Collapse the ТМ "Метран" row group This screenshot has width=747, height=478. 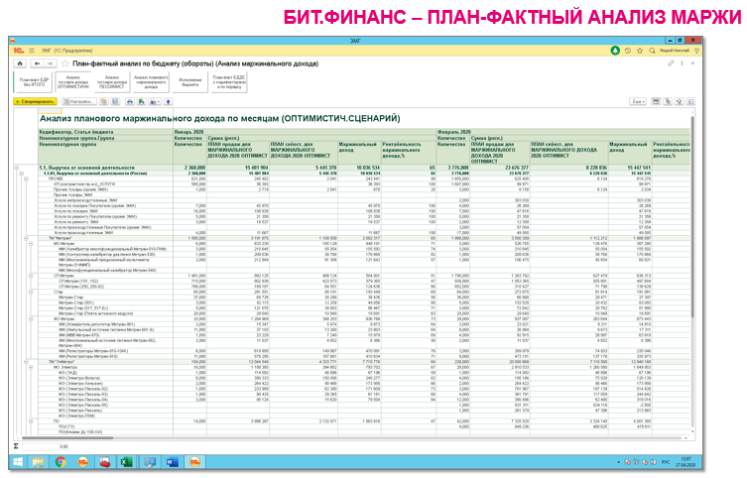[x=26, y=238]
